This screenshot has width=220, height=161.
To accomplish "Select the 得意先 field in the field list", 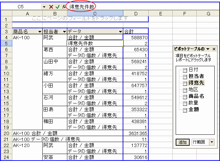I will click(x=196, y=83).
